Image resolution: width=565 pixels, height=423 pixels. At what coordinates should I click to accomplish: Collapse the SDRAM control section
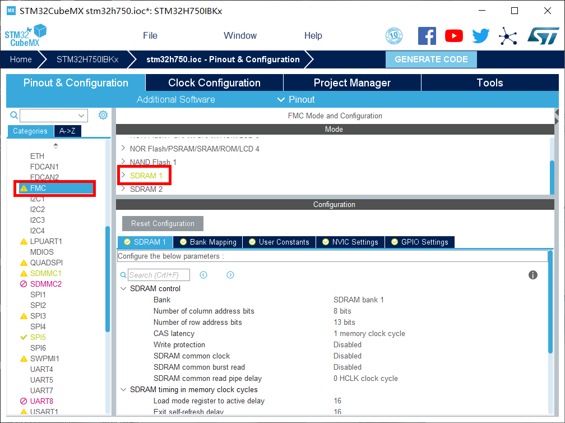click(123, 288)
